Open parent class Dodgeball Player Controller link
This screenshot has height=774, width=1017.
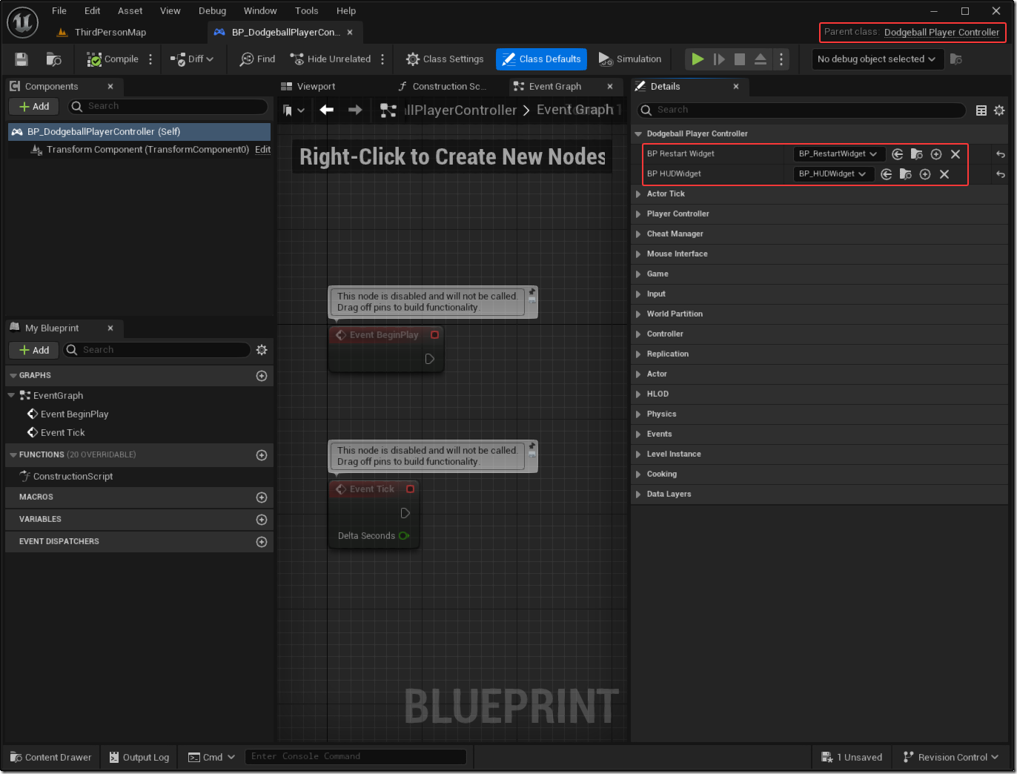941,33
